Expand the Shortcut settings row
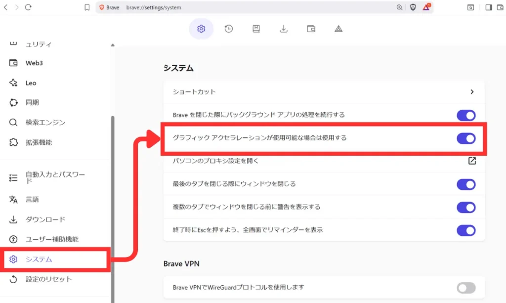 point(471,92)
